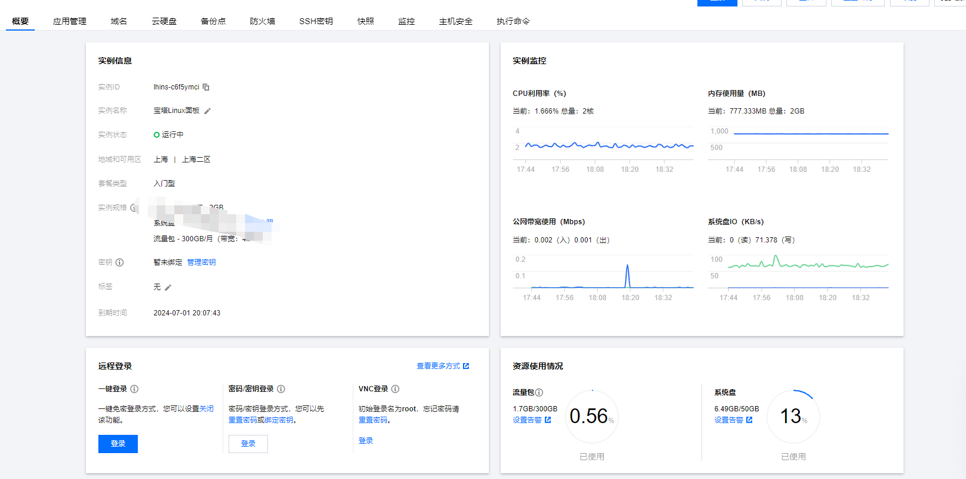Click the blue 一键登录 登录 button
966x479 pixels.
pos(118,444)
